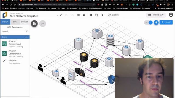Open the user account avatar icon
This screenshot has height=98, width=175.
(x=171, y=15)
